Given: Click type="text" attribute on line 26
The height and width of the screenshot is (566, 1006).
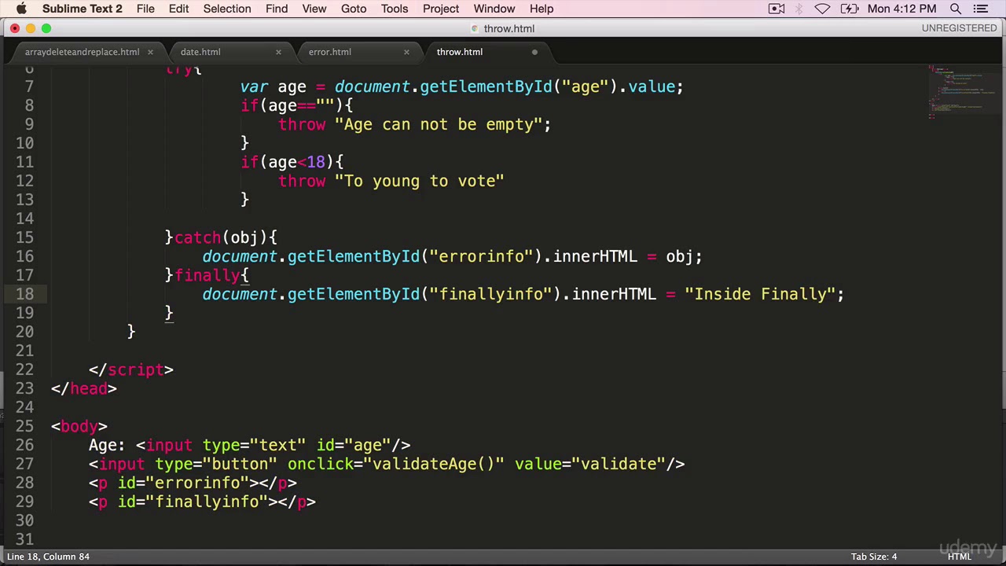Looking at the screenshot, I should (x=255, y=445).
